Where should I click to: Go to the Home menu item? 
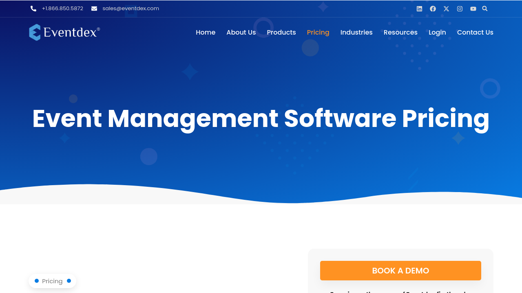tap(206, 32)
